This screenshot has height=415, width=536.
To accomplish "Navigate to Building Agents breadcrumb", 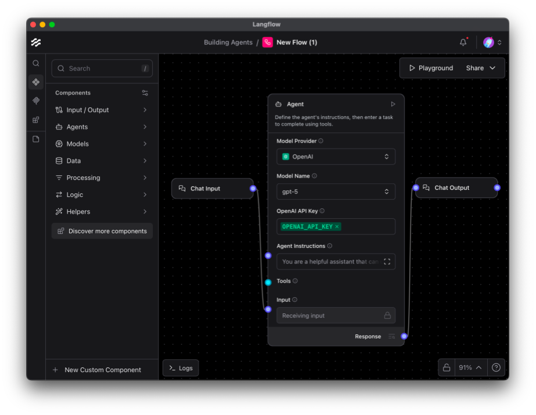I will pyautogui.click(x=228, y=42).
